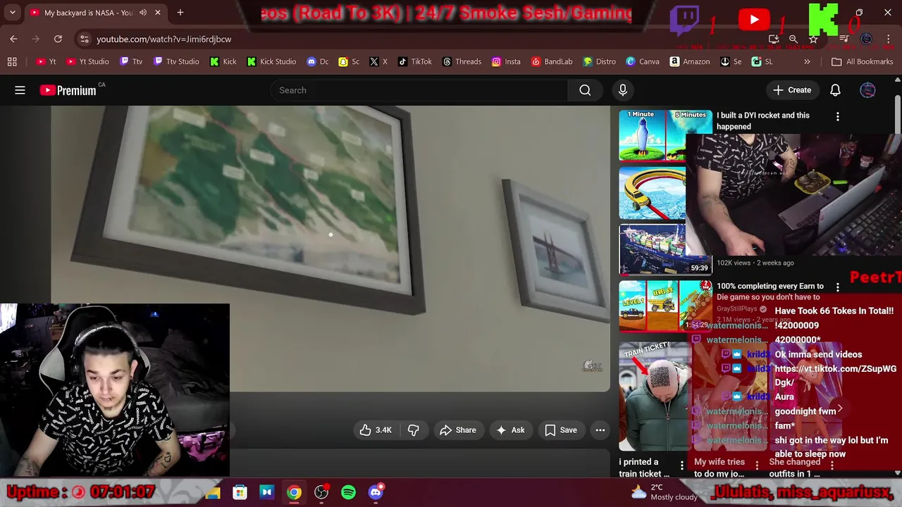Open the Ttv Studio bookmark
The height and width of the screenshot is (507, 902).
click(x=176, y=62)
